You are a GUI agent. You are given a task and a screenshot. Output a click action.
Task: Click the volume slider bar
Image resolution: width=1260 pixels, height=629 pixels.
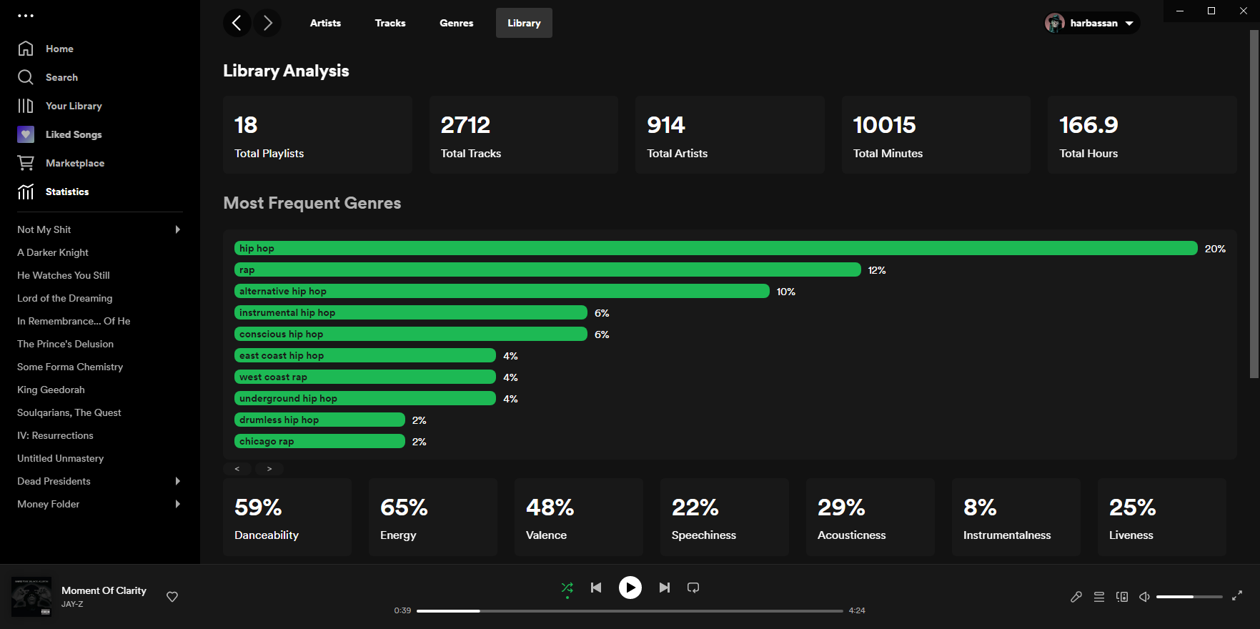coord(1189,597)
